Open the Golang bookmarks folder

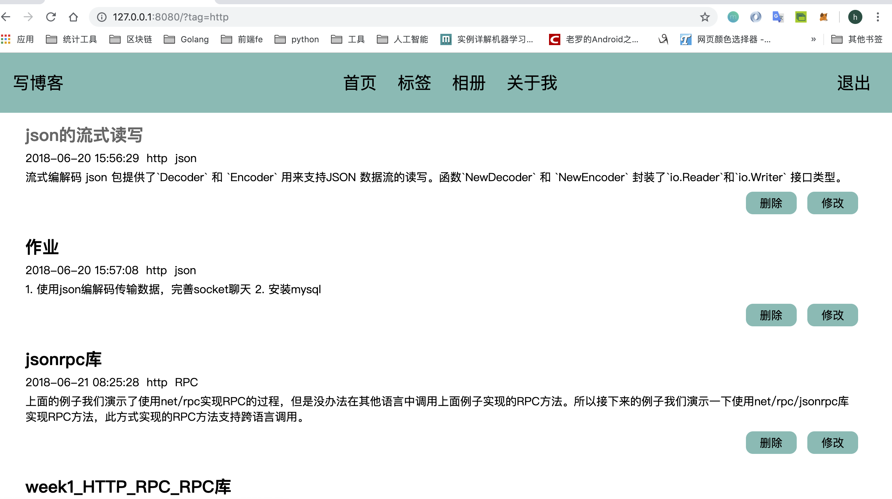point(186,39)
